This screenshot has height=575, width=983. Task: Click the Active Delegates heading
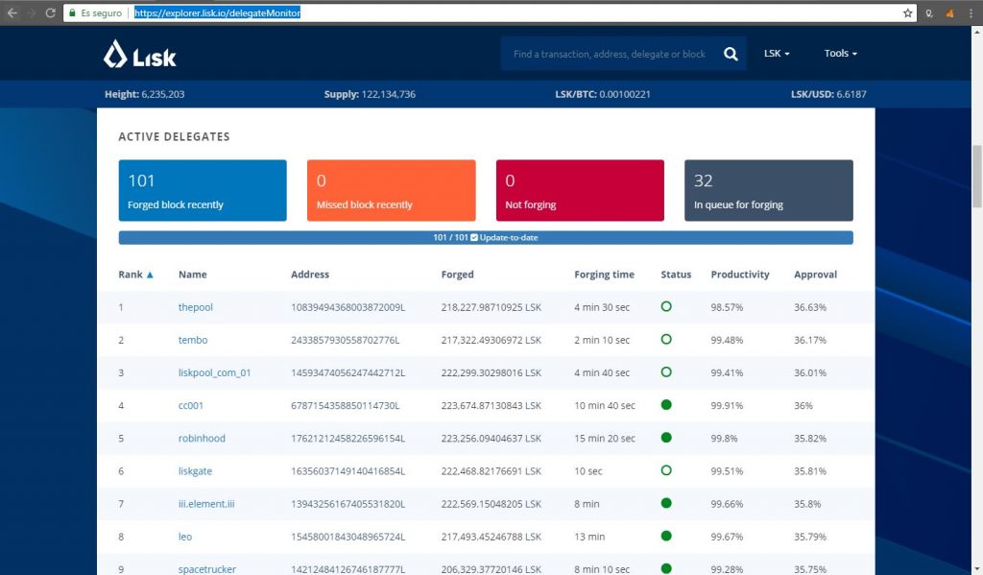pos(175,136)
